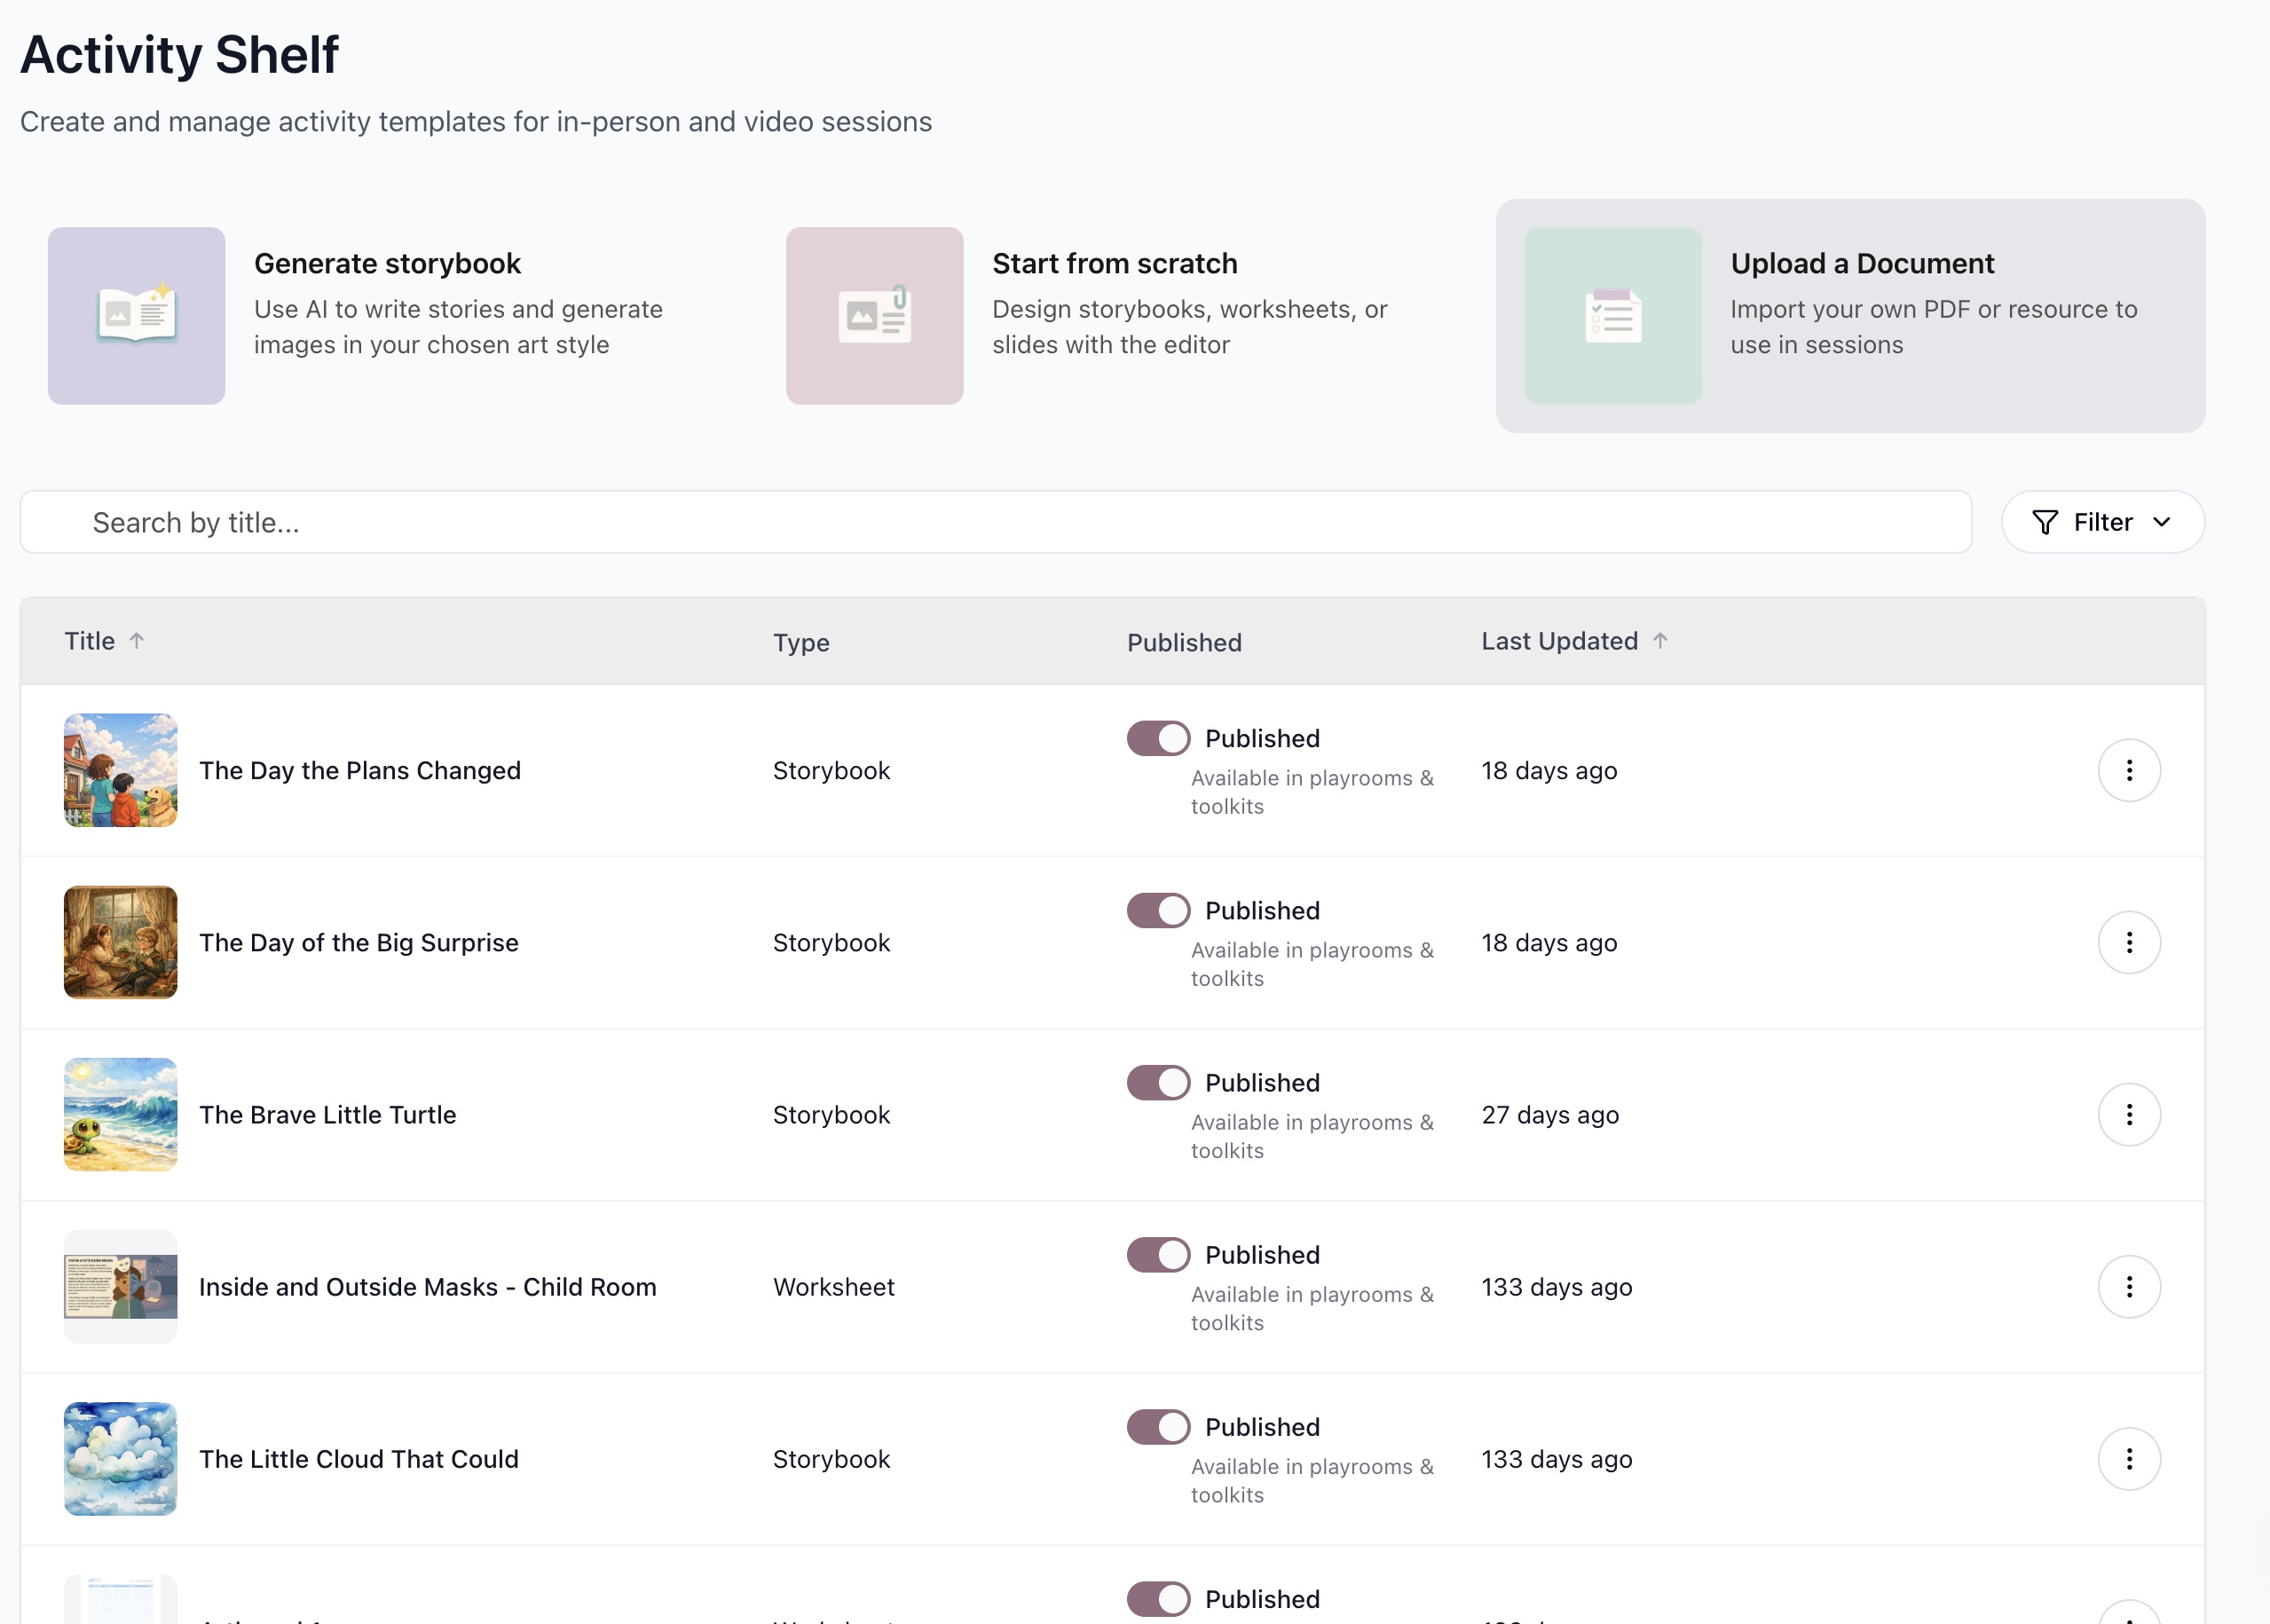Open three-dot menu for The Brave Little Turtle
Image resolution: width=2270 pixels, height=1624 pixels.
coord(2128,1114)
